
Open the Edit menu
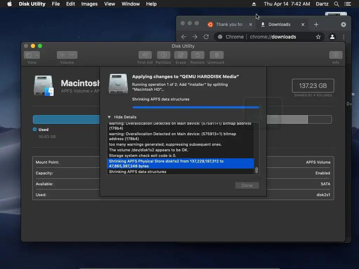click(x=70, y=4)
